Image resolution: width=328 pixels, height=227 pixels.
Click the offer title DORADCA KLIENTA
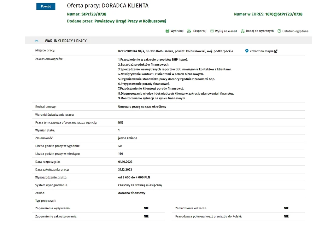click(125, 5)
